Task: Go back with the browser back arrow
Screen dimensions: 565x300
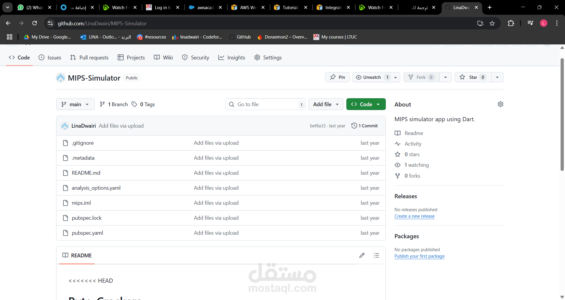Action: tap(8, 23)
